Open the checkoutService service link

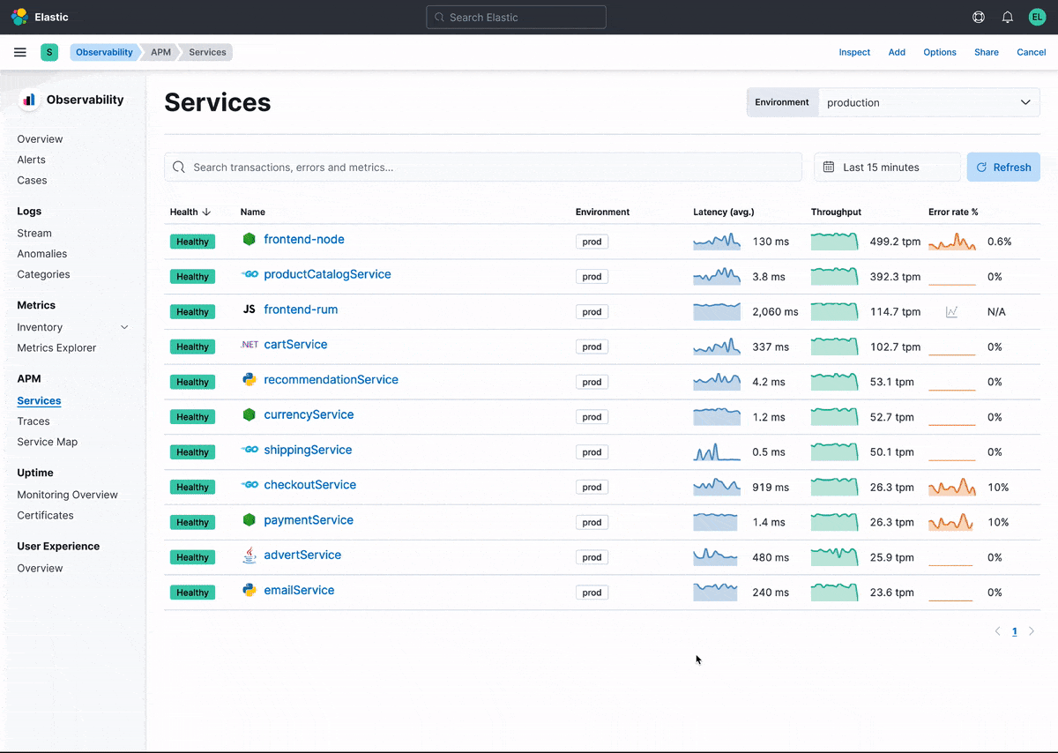click(x=310, y=485)
